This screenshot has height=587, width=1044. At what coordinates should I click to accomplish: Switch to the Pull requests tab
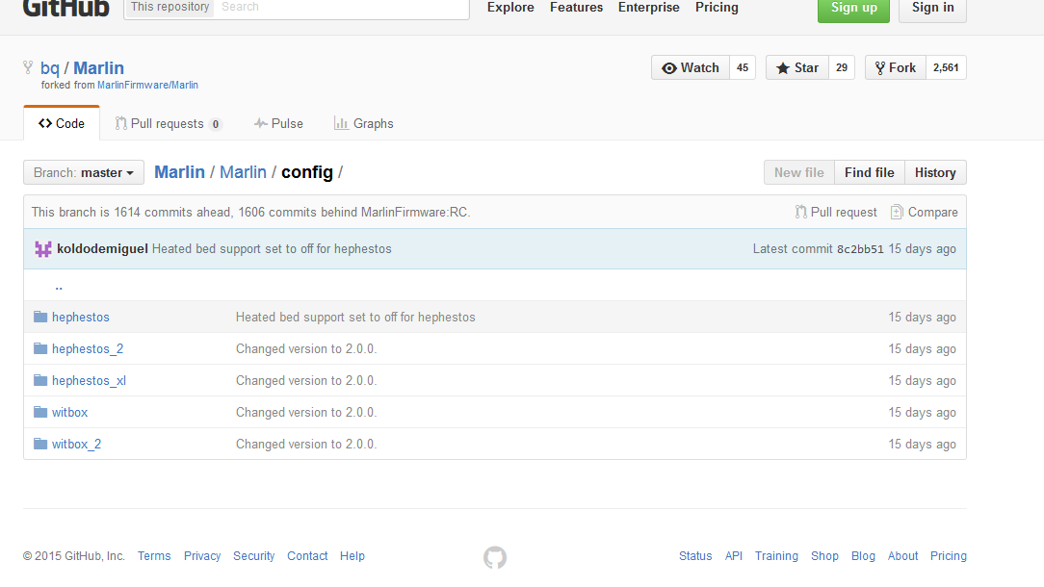click(x=168, y=124)
